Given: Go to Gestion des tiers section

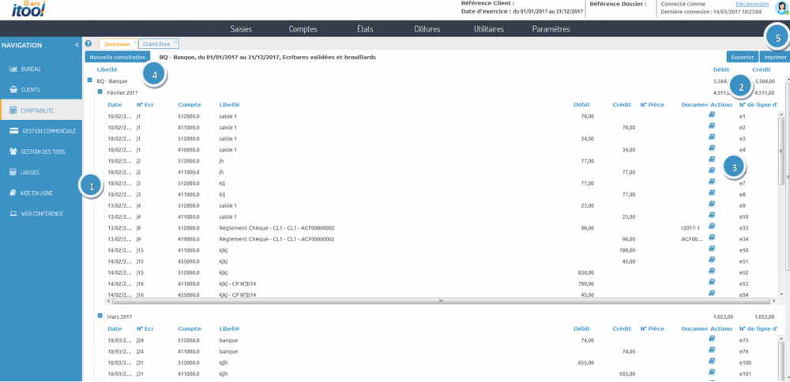Looking at the screenshot, I should click(39, 151).
